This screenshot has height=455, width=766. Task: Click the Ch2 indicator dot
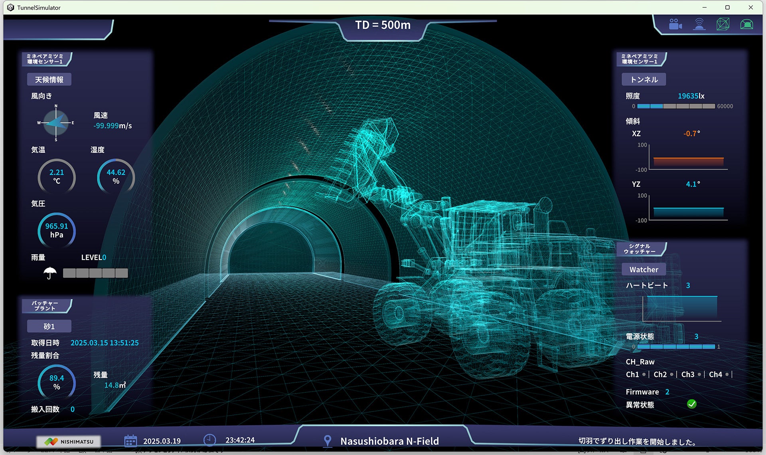click(x=671, y=374)
